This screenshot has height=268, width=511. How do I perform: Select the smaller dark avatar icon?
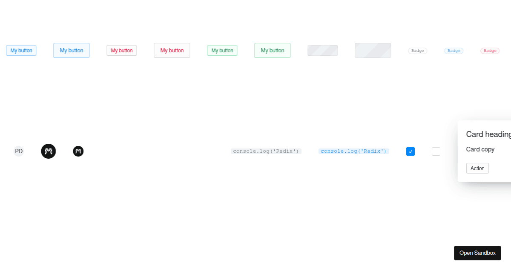pos(78,151)
